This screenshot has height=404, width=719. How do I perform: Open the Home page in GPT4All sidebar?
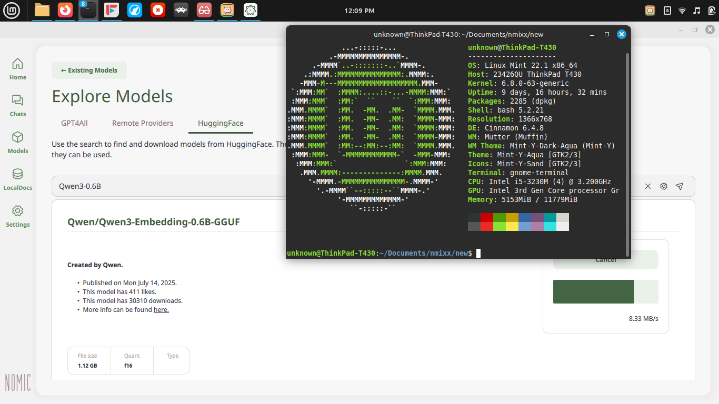coord(17,69)
